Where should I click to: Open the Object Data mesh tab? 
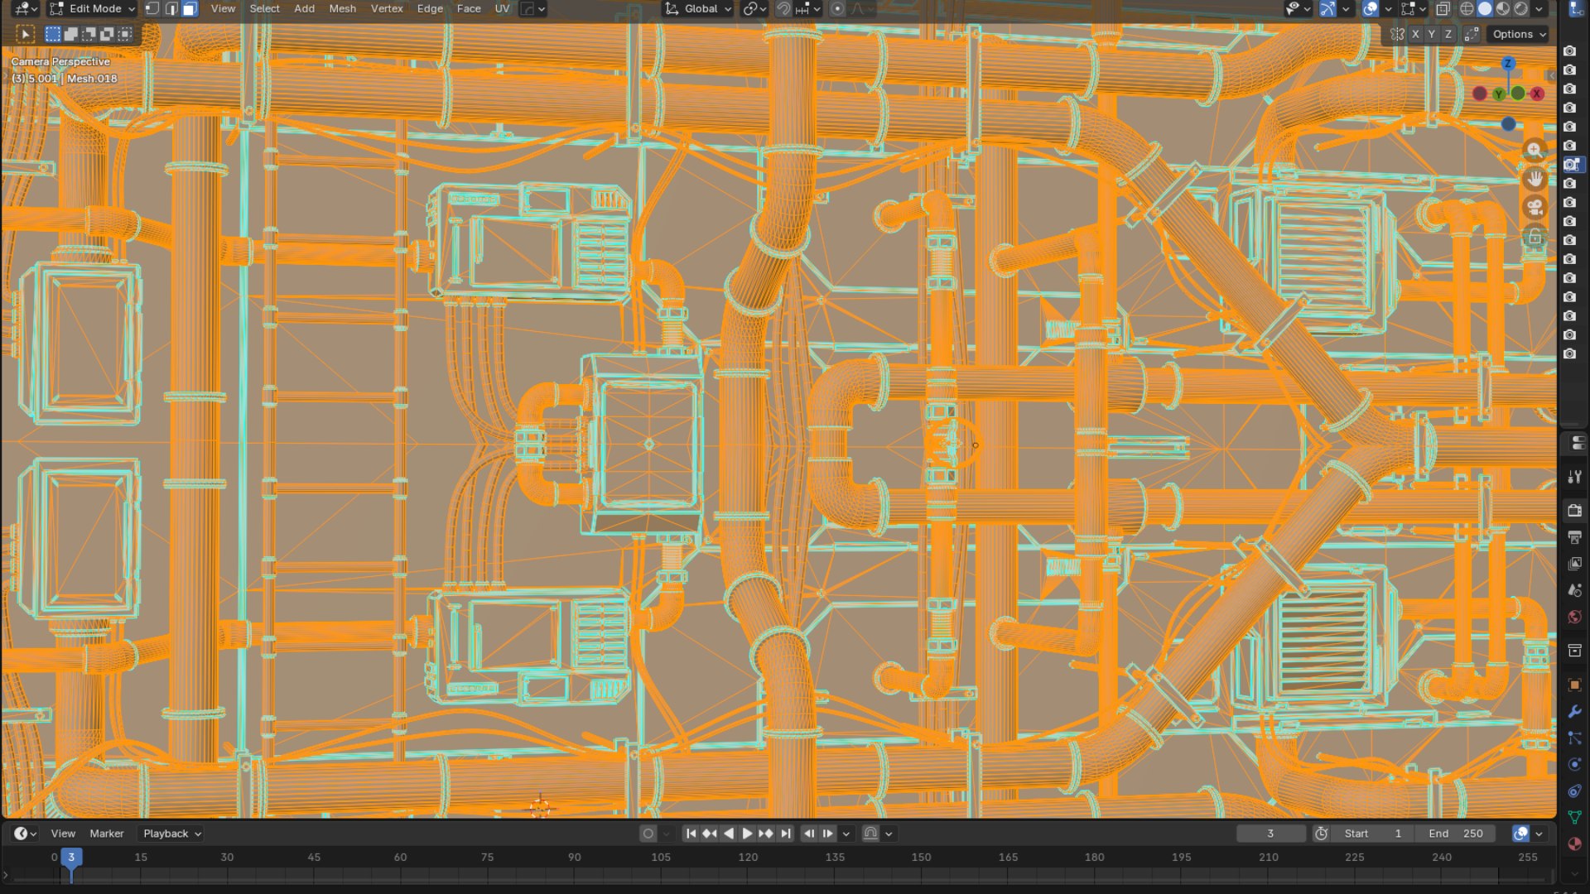click(1574, 817)
